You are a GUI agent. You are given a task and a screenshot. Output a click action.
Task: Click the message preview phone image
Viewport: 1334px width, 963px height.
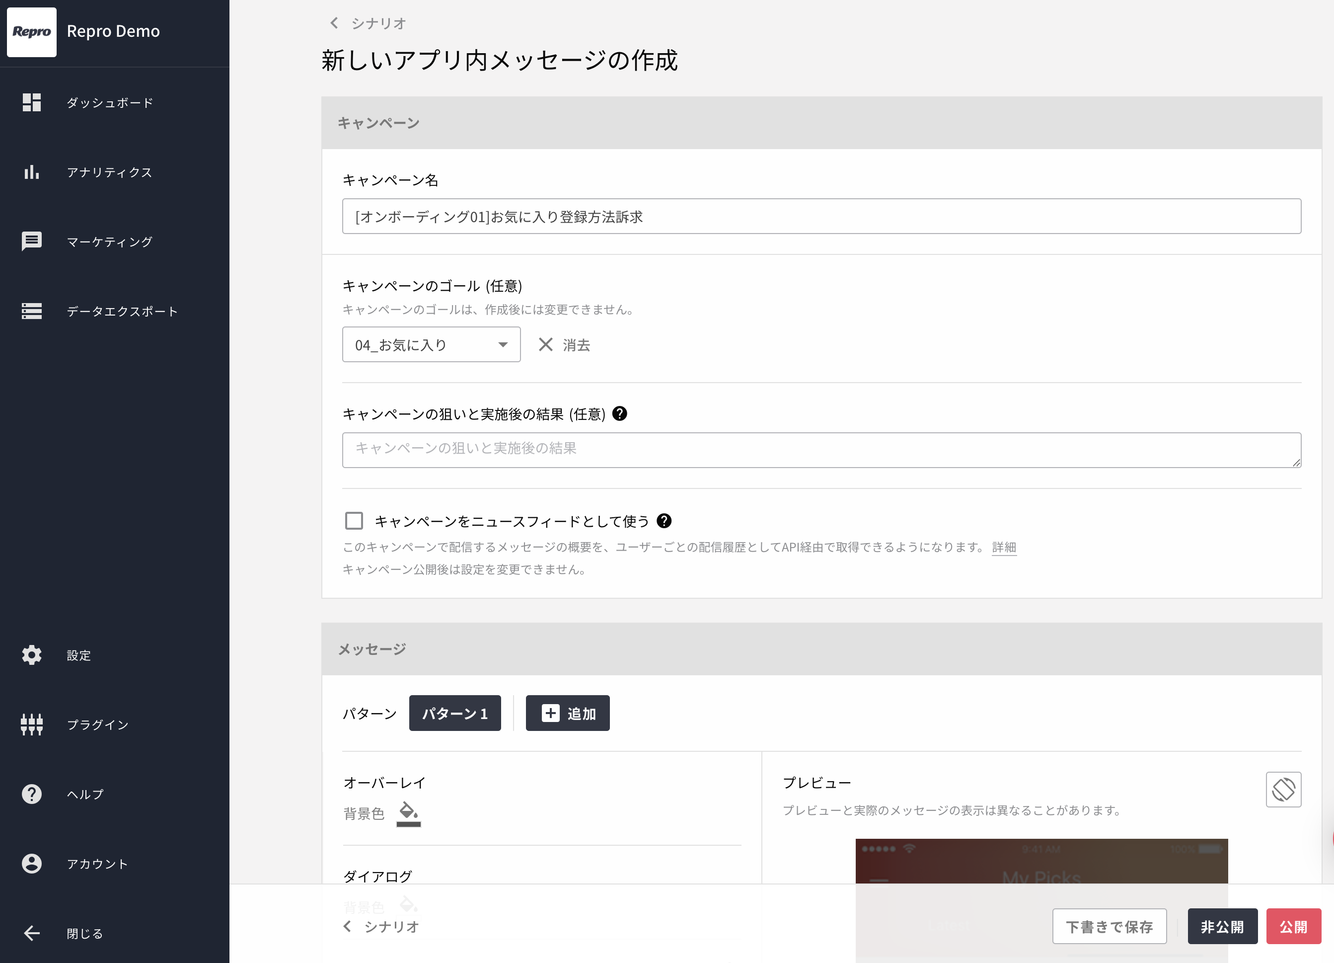click(x=1041, y=900)
